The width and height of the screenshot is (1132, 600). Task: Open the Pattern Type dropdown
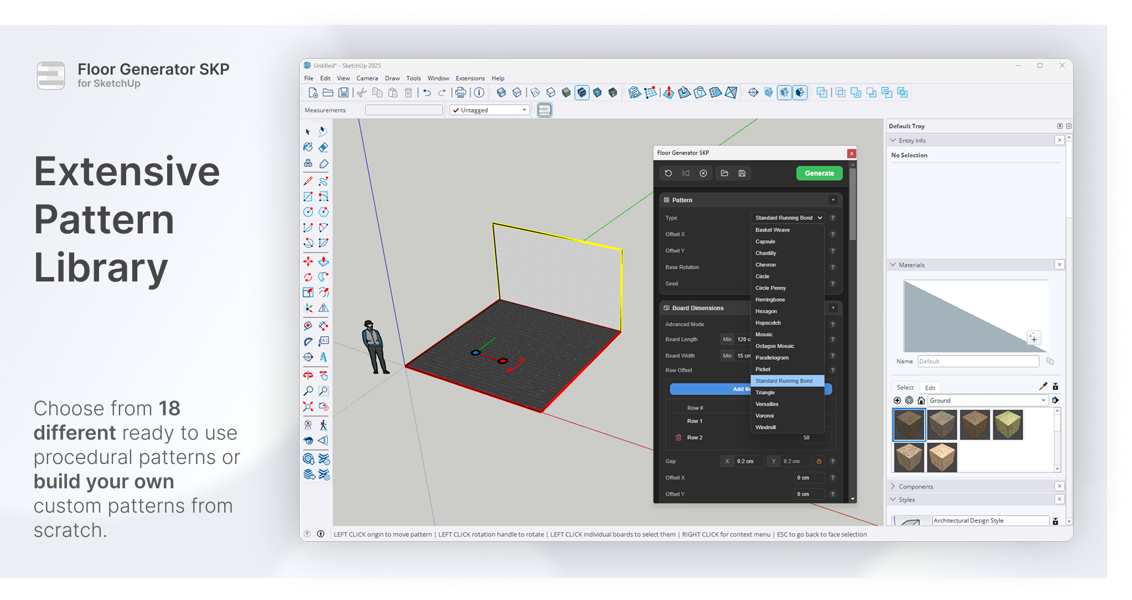pos(788,218)
